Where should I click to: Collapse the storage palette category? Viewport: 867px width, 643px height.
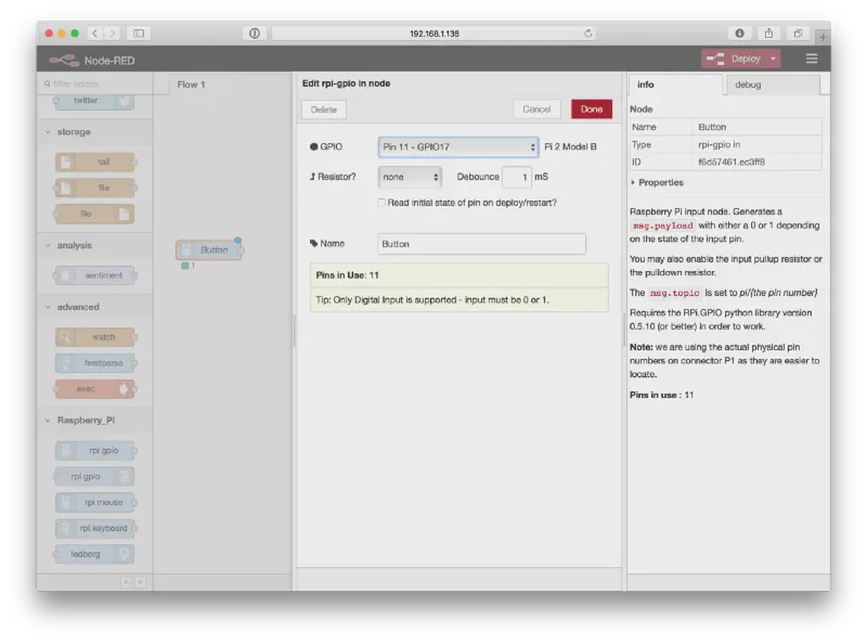tap(73, 132)
